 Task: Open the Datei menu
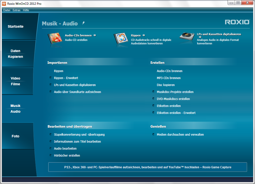pyautogui.click(x=7, y=10)
